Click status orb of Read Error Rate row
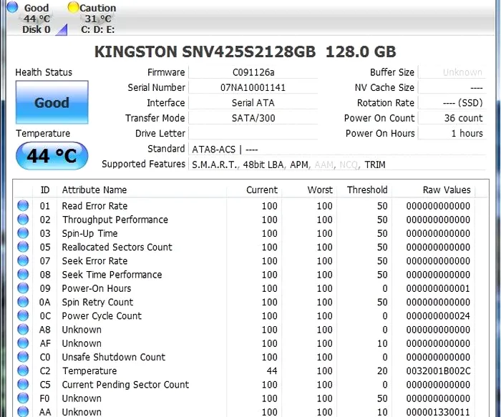501x417 pixels. [x=23, y=205]
